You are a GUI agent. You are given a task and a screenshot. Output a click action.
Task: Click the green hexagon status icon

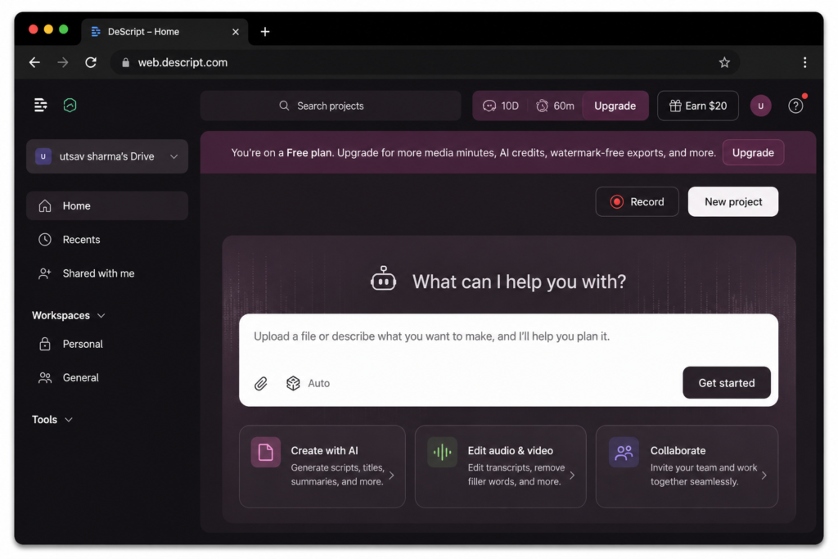tap(70, 106)
